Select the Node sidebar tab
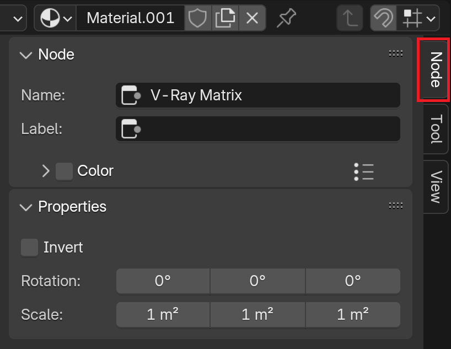Viewport: 451px width, 349px height. click(436, 69)
